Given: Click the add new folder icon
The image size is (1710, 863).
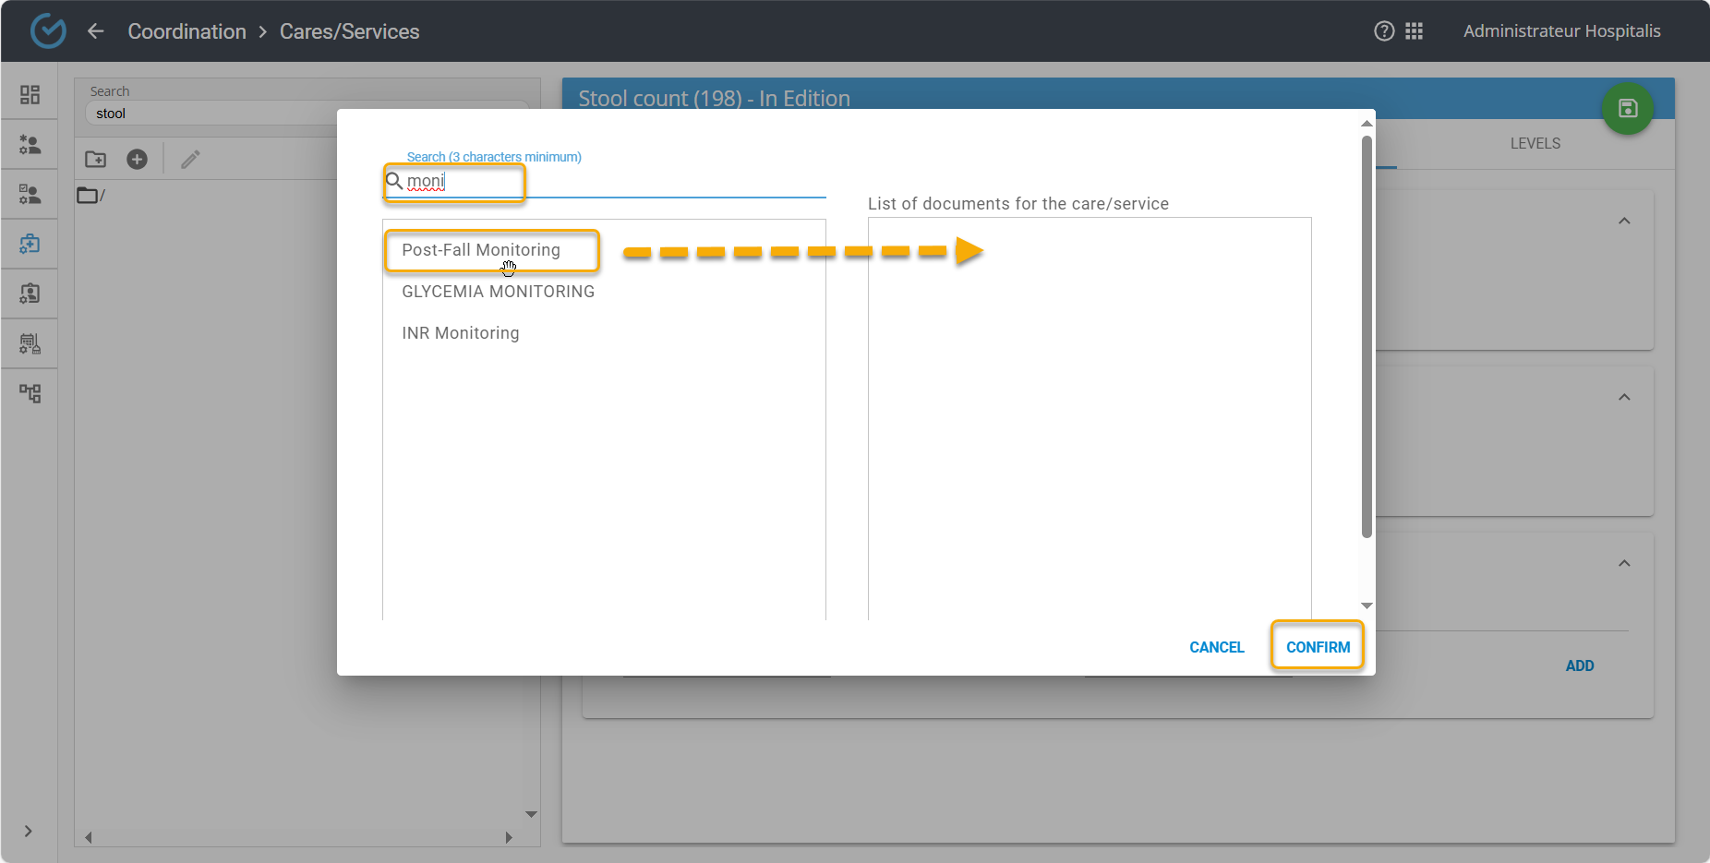Looking at the screenshot, I should tap(96, 160).
